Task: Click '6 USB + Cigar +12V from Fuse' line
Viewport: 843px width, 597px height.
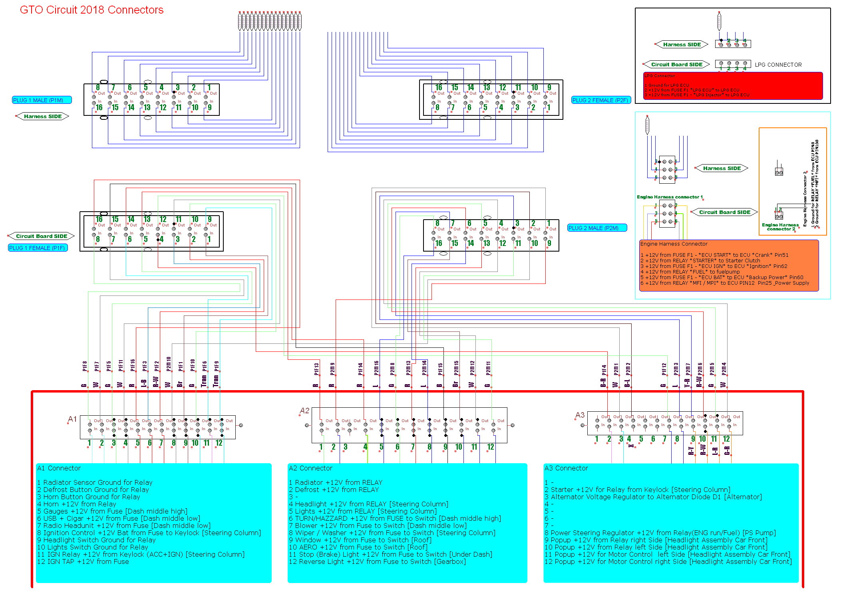Action: point(119,519)
